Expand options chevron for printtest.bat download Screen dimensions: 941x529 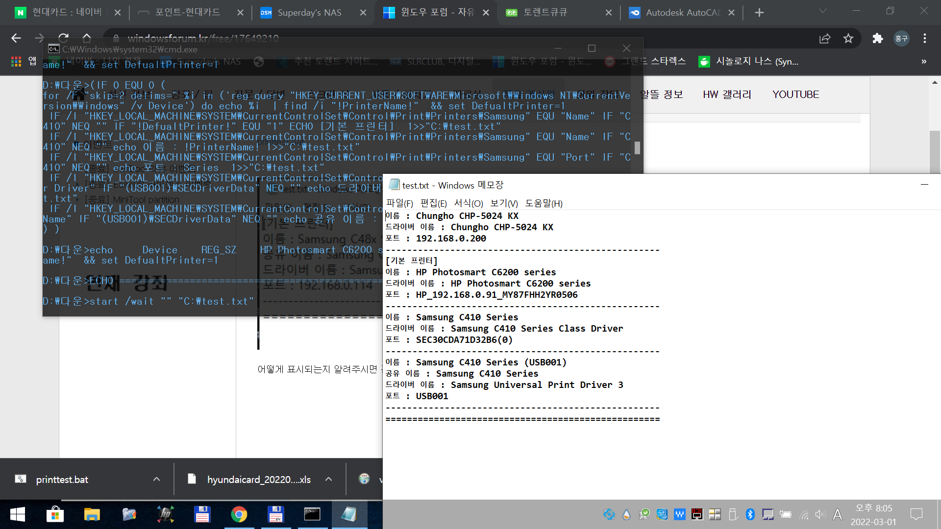156,479
